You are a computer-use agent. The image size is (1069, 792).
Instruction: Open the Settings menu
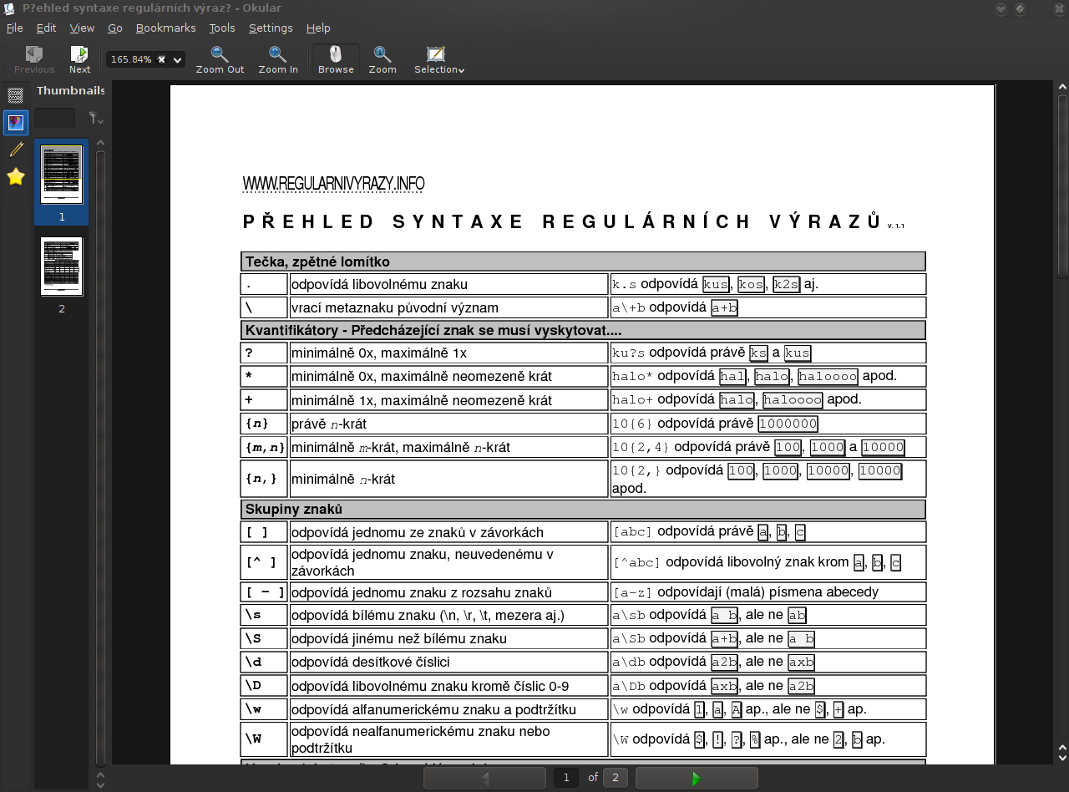coord(271,28)
